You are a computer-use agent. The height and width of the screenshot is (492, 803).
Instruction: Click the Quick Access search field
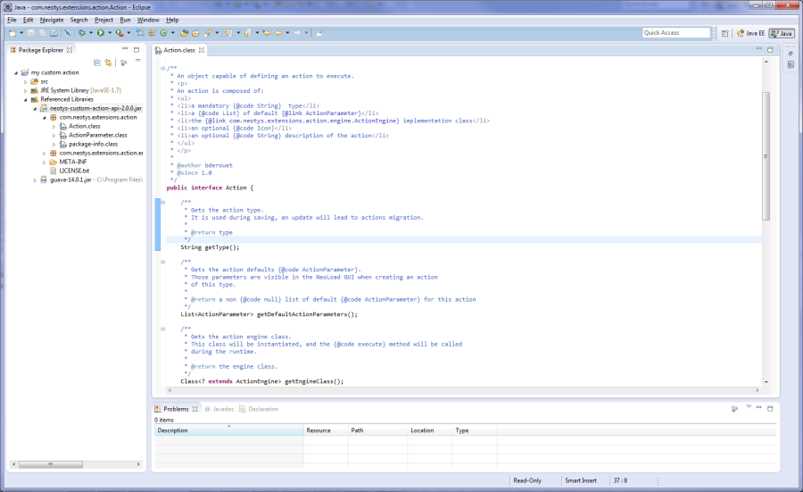coord(675,33)
